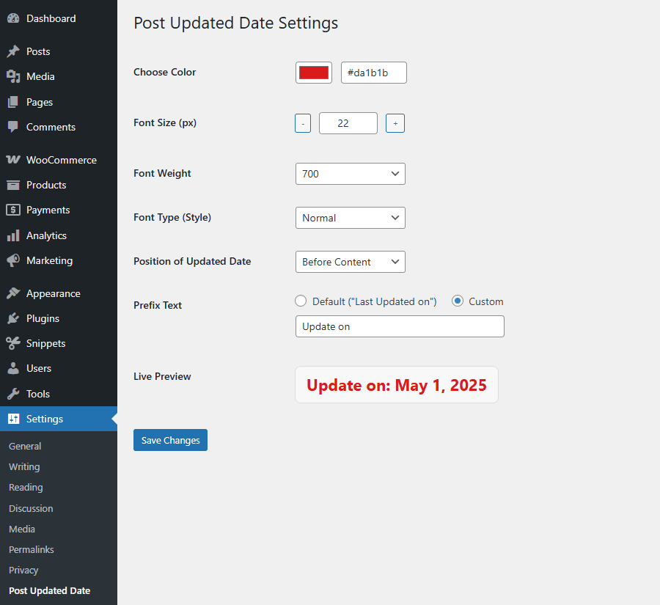Select the Custom prefix radio button
The image size is (660, 605).
tap(458, 301)
